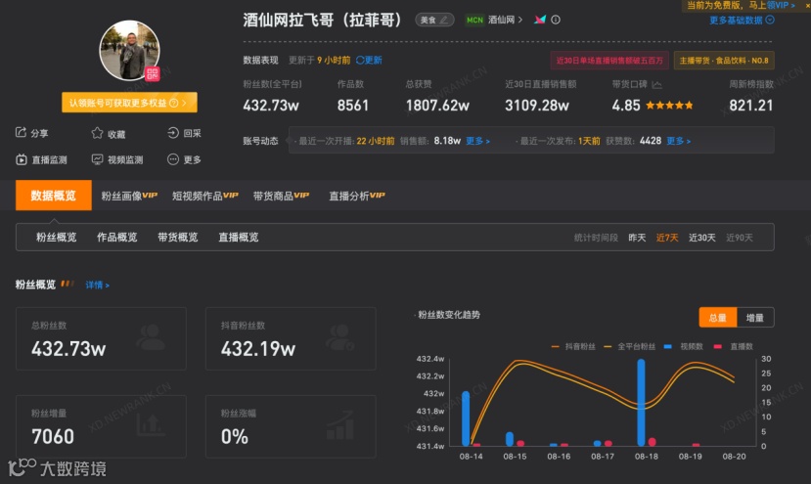Click the info circle icon beside Douyin logo
Viewport: 811px width, 484px height.
(x=556, y=20)
